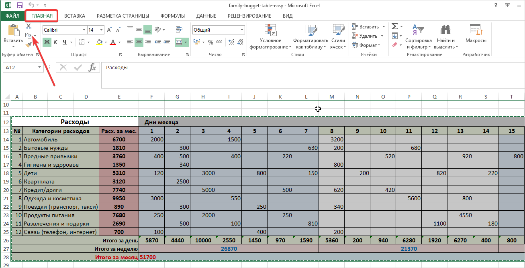Open the Calibri font name dropdown
The image size is (525, 268).
tap(84, 30)
